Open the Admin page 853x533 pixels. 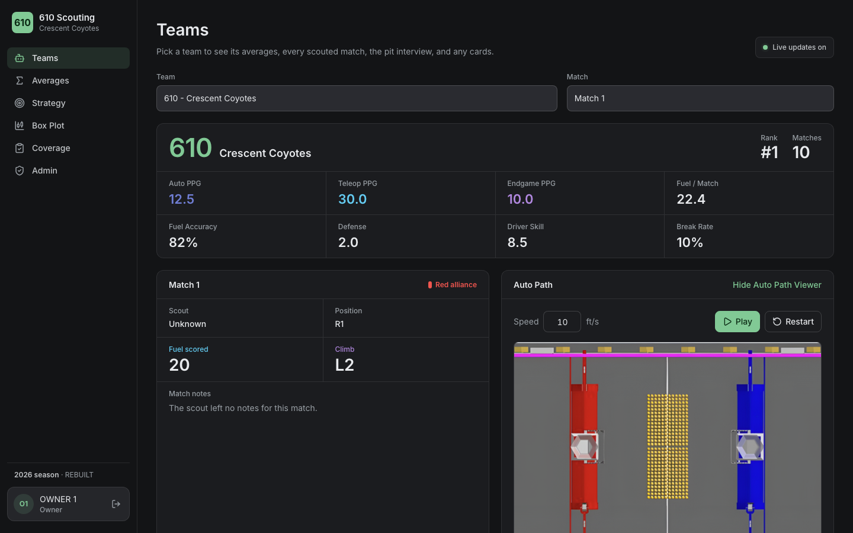tap(68, 171)
